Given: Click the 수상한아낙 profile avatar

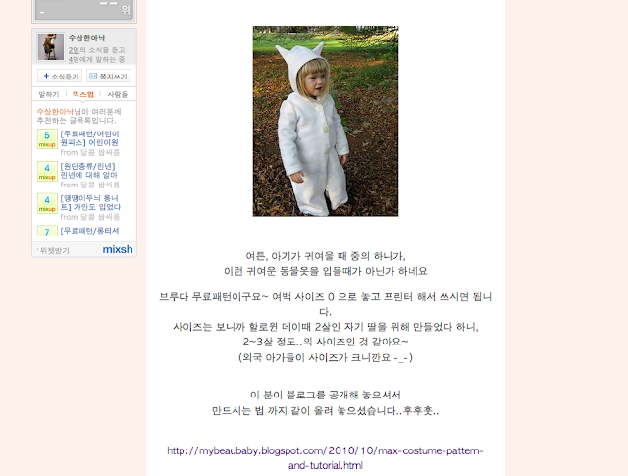Looking at the screenshot, I should pyautogui.click(x=50, y=47).
